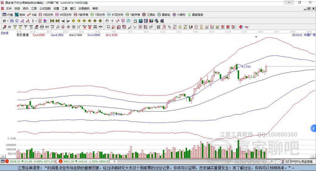This screenshot has width=316, height=171.
Task: Click the 深 Shenzhen index status icon
Action: pyautogui.click(x=61, y=161)
